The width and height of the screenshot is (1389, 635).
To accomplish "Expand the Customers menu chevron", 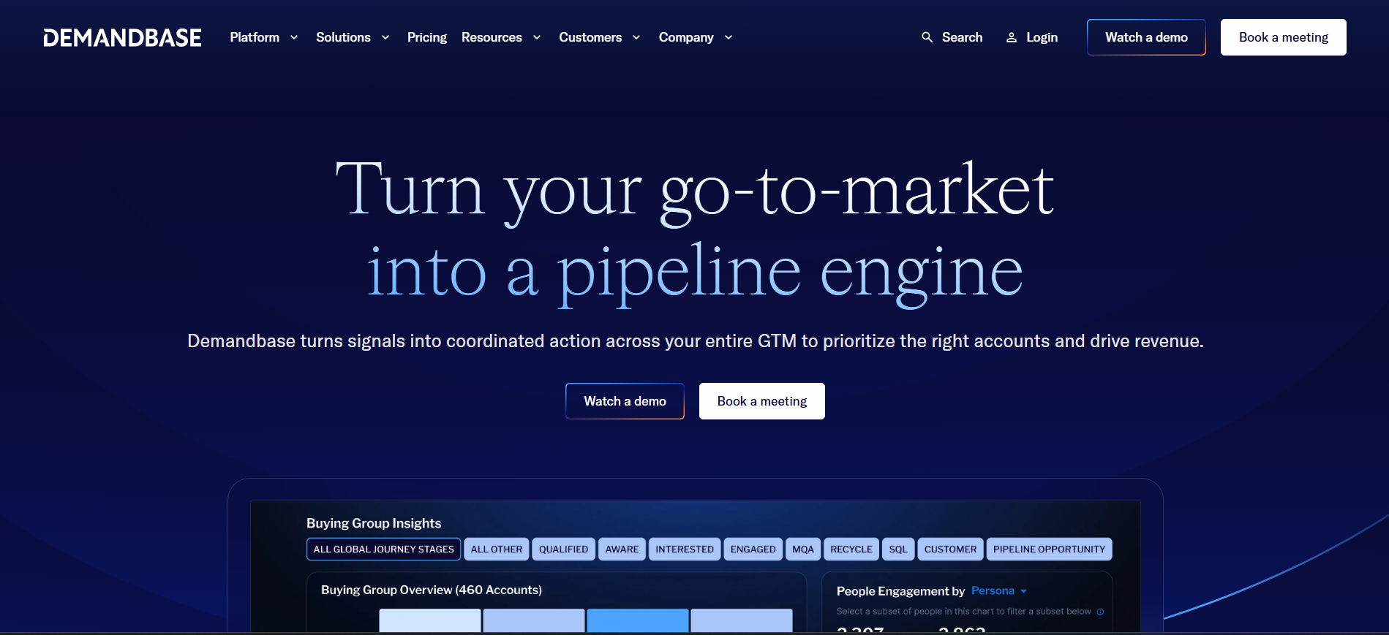I will [636, 37].
